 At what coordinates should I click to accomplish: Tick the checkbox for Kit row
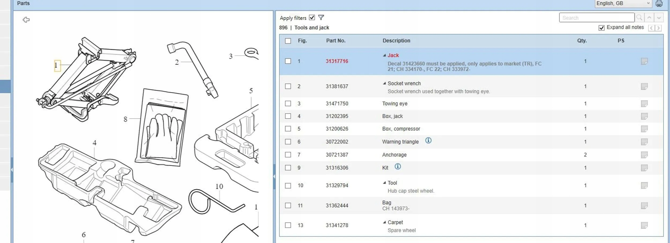[288, 168]
